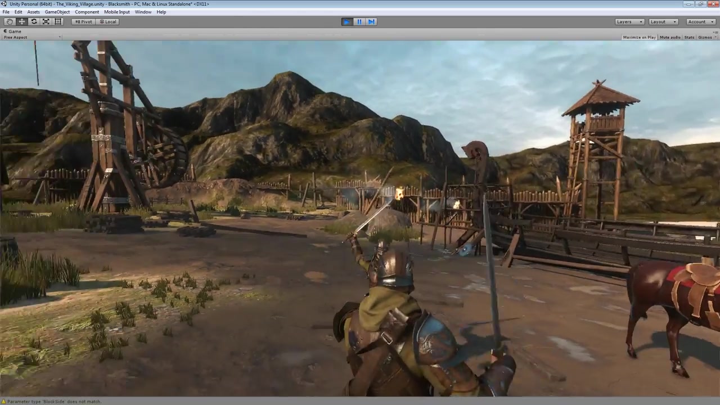Select the Hand tool
720x405 pixels.
[x=10, y=21]
